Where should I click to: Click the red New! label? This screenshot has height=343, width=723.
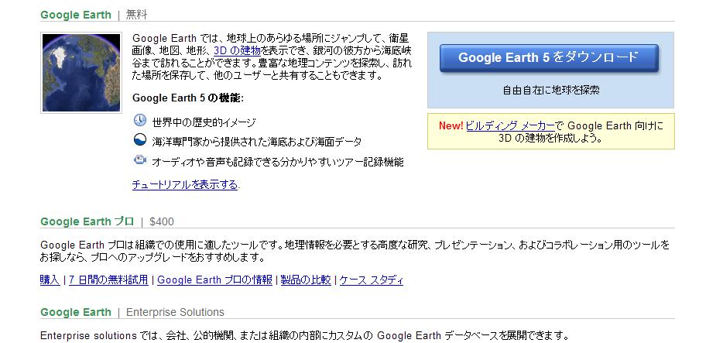coord(451,125)
